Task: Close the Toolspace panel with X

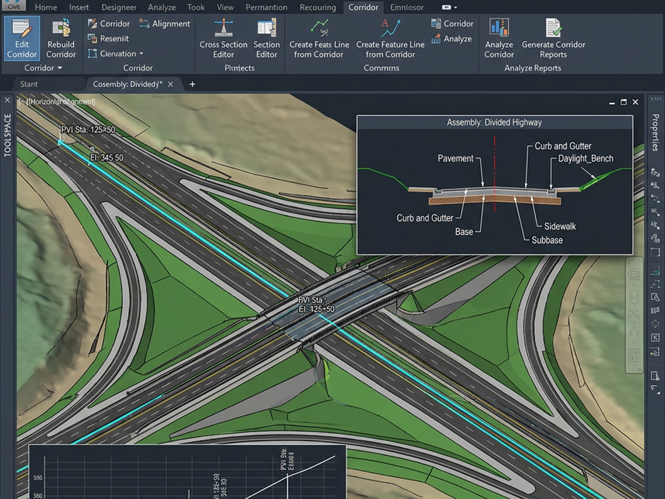Action: pyautogui.click(x=7, y=100)
